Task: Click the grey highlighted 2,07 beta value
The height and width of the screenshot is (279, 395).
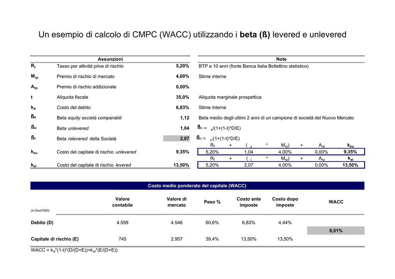Action: [177, 138]
